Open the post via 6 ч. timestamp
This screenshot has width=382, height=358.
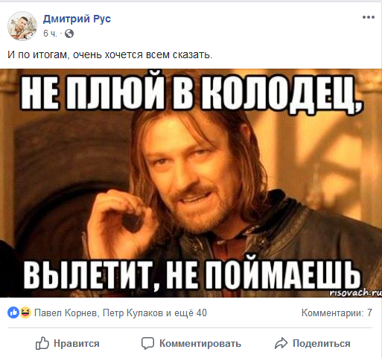[x=50, y=34]
